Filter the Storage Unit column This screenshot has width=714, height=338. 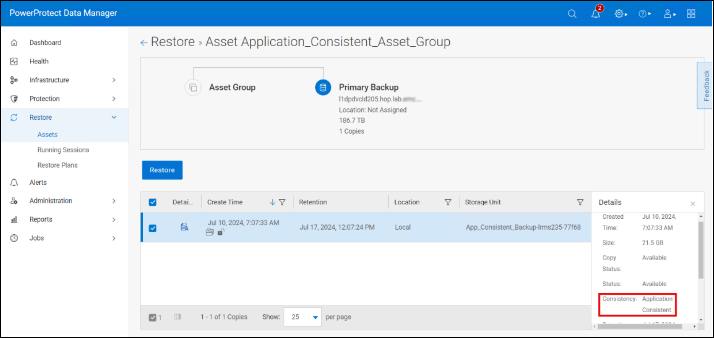[580, 202]
